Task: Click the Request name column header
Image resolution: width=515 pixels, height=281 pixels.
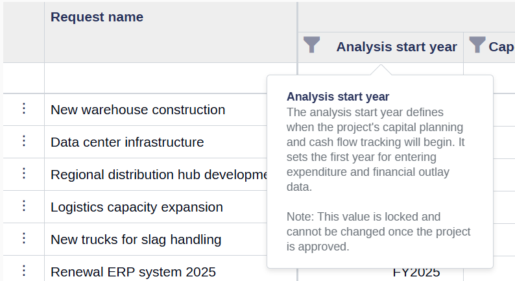Action: (x=97, y=17)
